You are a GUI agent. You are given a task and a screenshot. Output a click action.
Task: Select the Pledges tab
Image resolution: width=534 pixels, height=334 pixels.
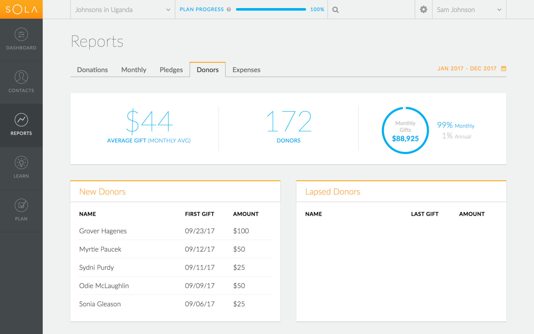[171, 69]
